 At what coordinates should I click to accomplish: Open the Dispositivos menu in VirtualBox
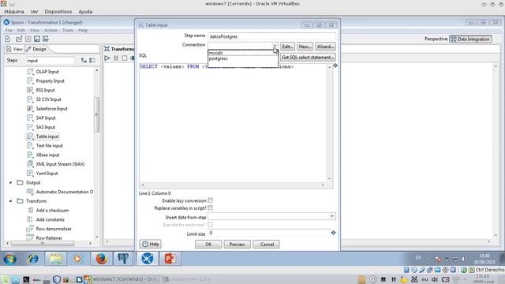click(x=58, y=12)
